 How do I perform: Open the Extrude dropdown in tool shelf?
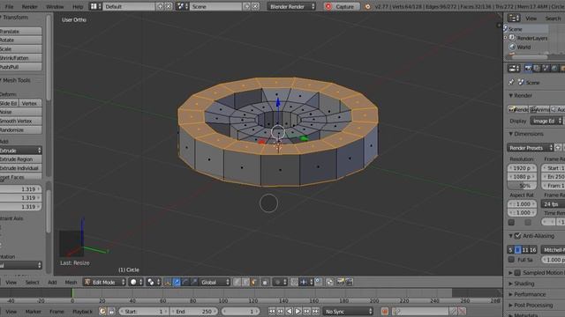click(21, 151)
